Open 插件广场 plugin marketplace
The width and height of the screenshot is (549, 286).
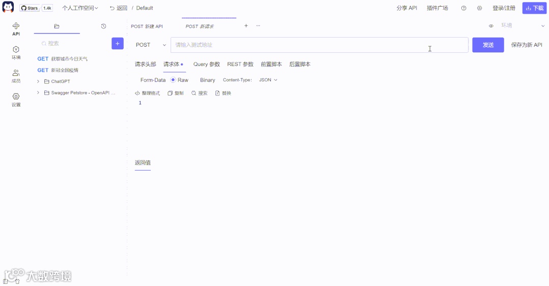point(437,8)
